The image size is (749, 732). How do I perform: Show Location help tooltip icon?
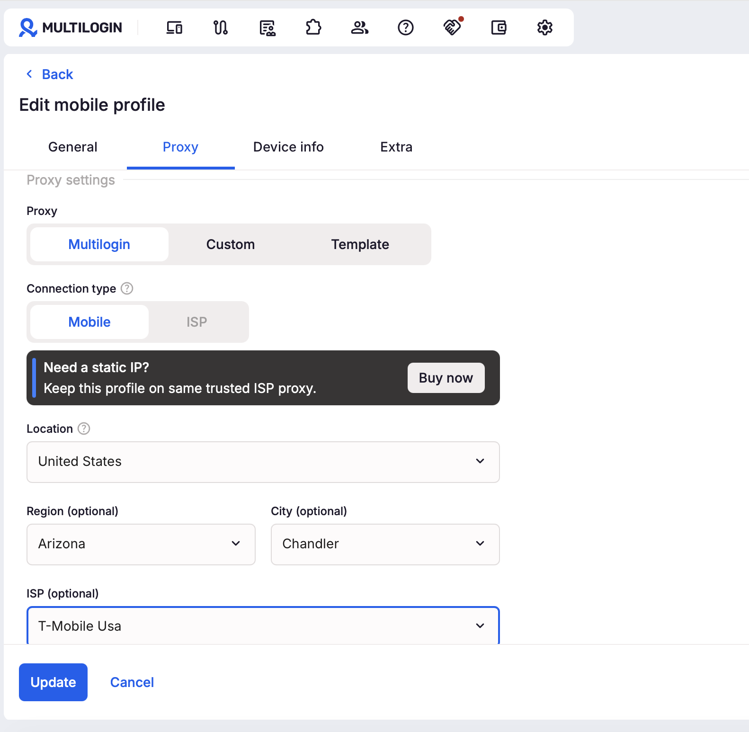[84, 428]
